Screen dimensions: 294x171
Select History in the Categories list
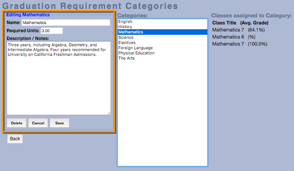point(125,27)
